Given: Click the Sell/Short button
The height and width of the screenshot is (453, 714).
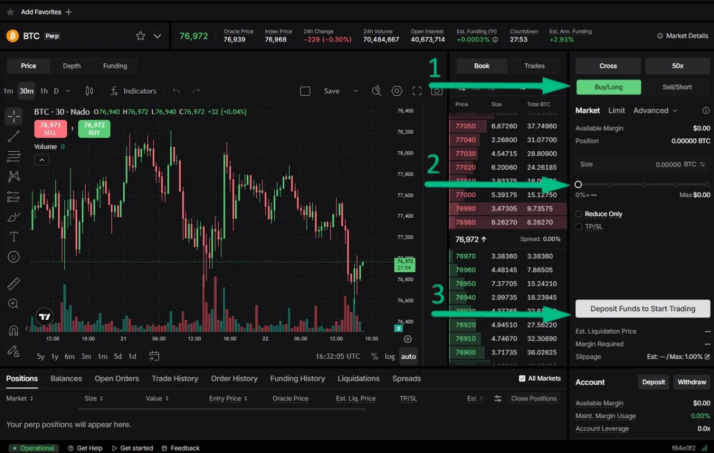Looking at the screenshot, I should [677, 87].
